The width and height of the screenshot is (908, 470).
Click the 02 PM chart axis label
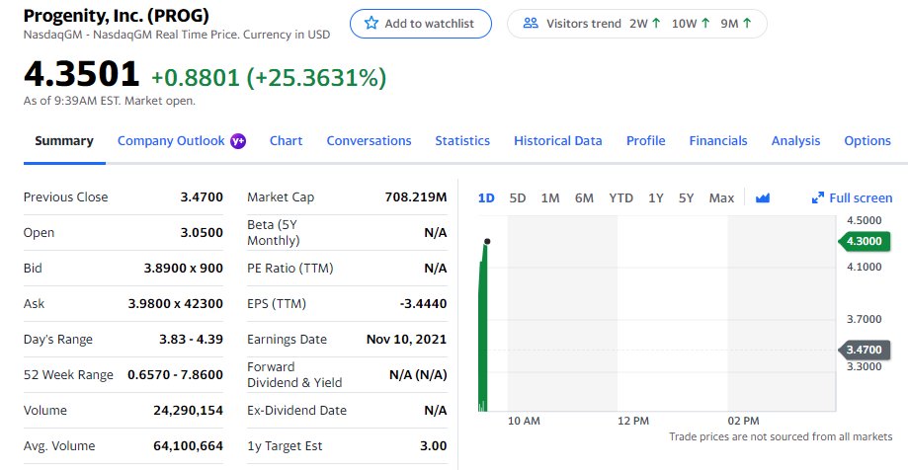click(744, 421)
